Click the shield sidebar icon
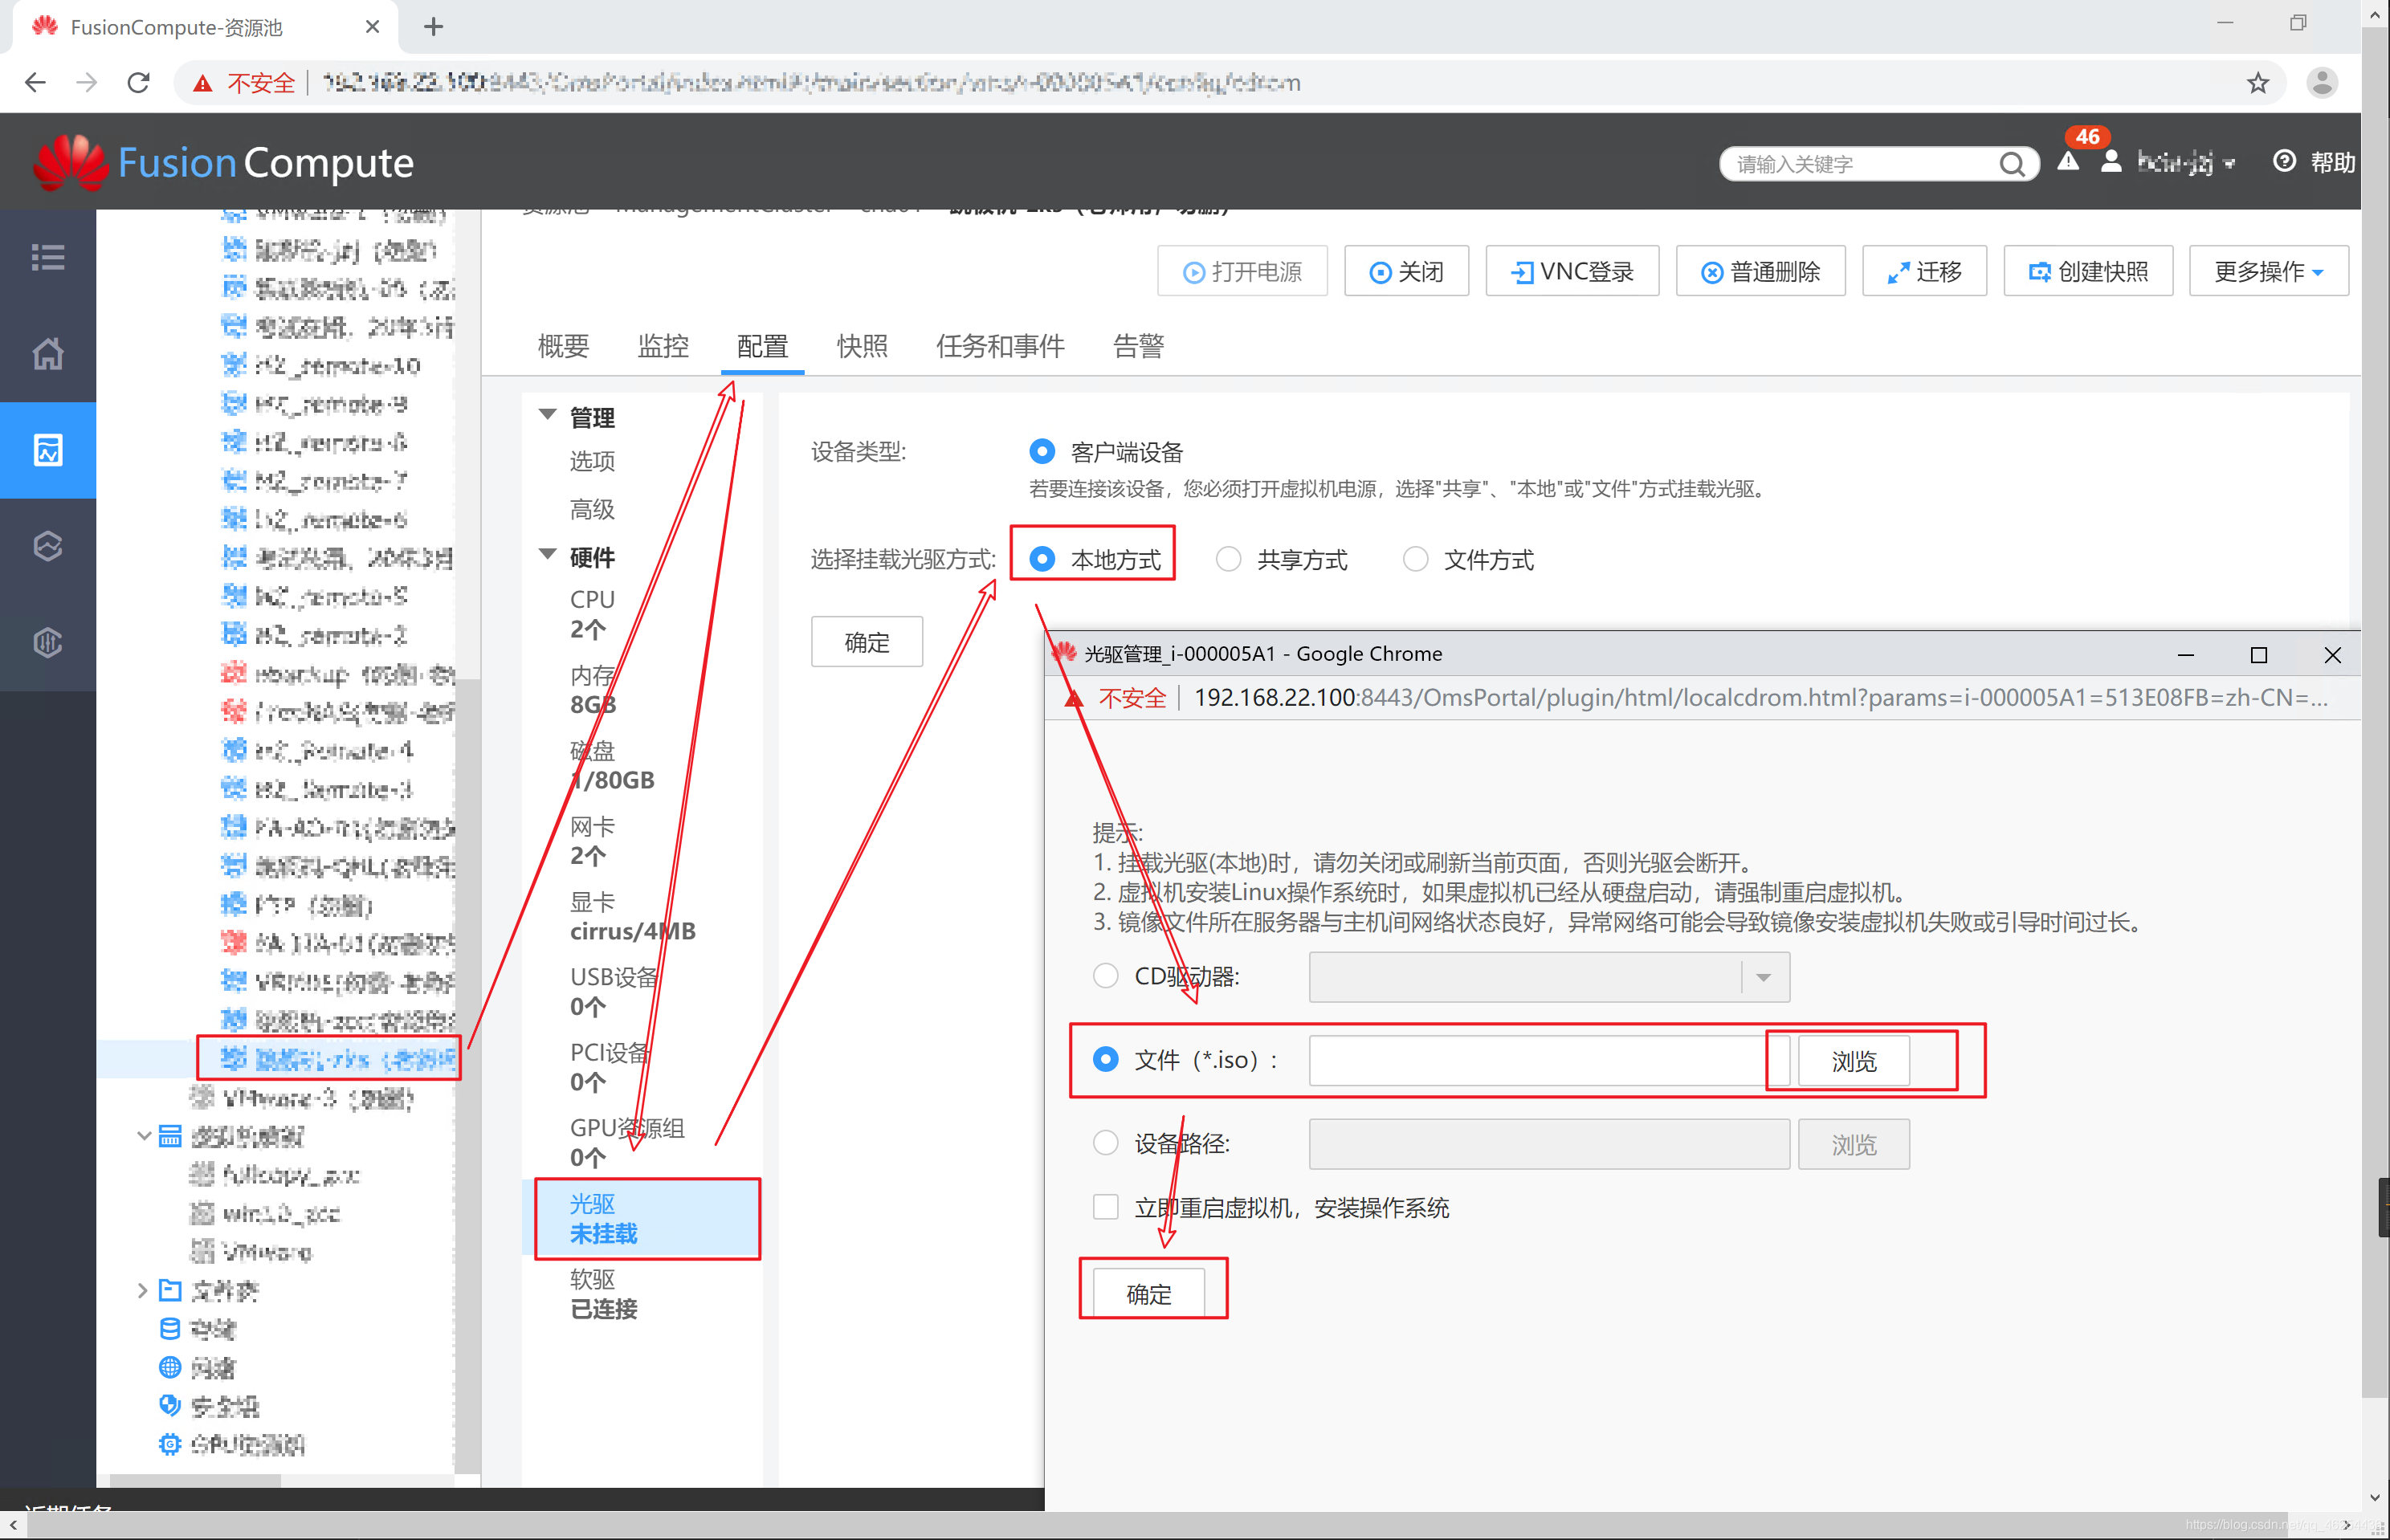Image resolution: width=2390 pixels, height=1540 pixels. (x=48, y=642)
